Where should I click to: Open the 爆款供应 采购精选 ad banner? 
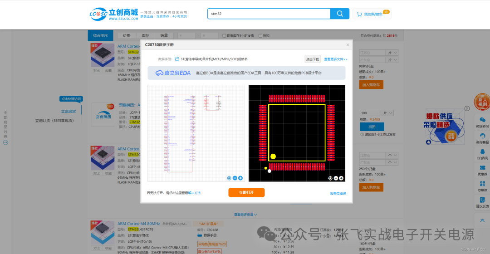click(x=443, y=127)
